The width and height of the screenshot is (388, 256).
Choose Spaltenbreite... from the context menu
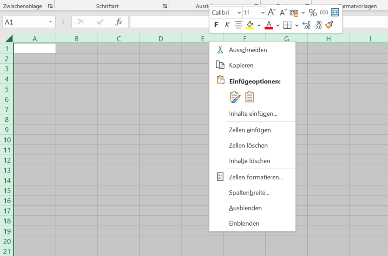(x=249, y=193)
